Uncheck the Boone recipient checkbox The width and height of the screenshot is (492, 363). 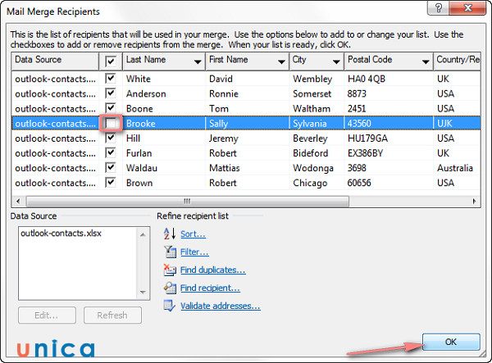click(111, 108)
